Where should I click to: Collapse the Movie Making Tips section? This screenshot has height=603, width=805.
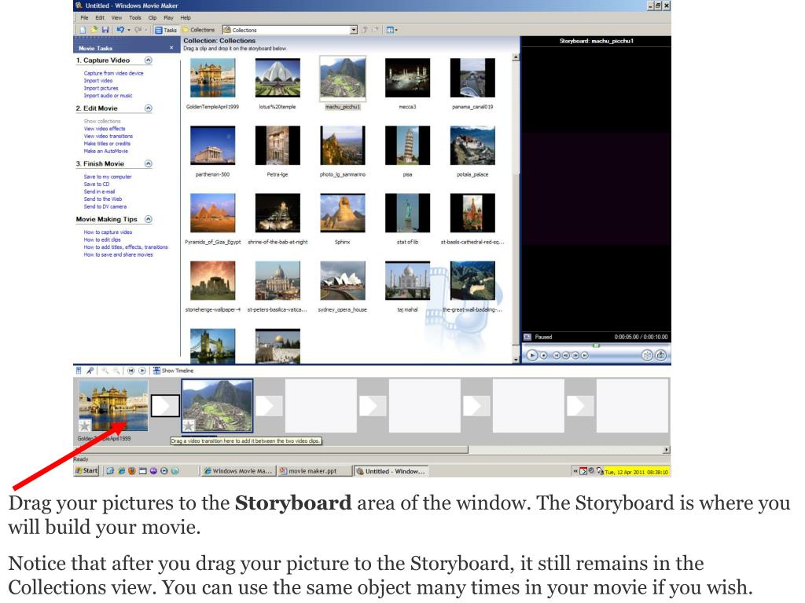tap(149, 219)
